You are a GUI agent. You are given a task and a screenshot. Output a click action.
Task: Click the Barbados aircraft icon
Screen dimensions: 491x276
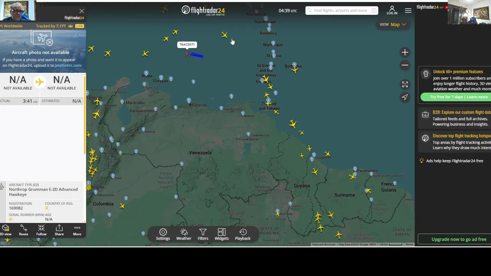pyautogui.click(x=295, y=69)
